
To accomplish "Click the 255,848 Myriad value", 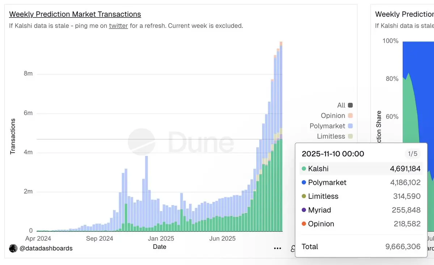I will click(x=406, y=210).
